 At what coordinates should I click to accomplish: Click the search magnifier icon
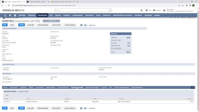[110, 10]
